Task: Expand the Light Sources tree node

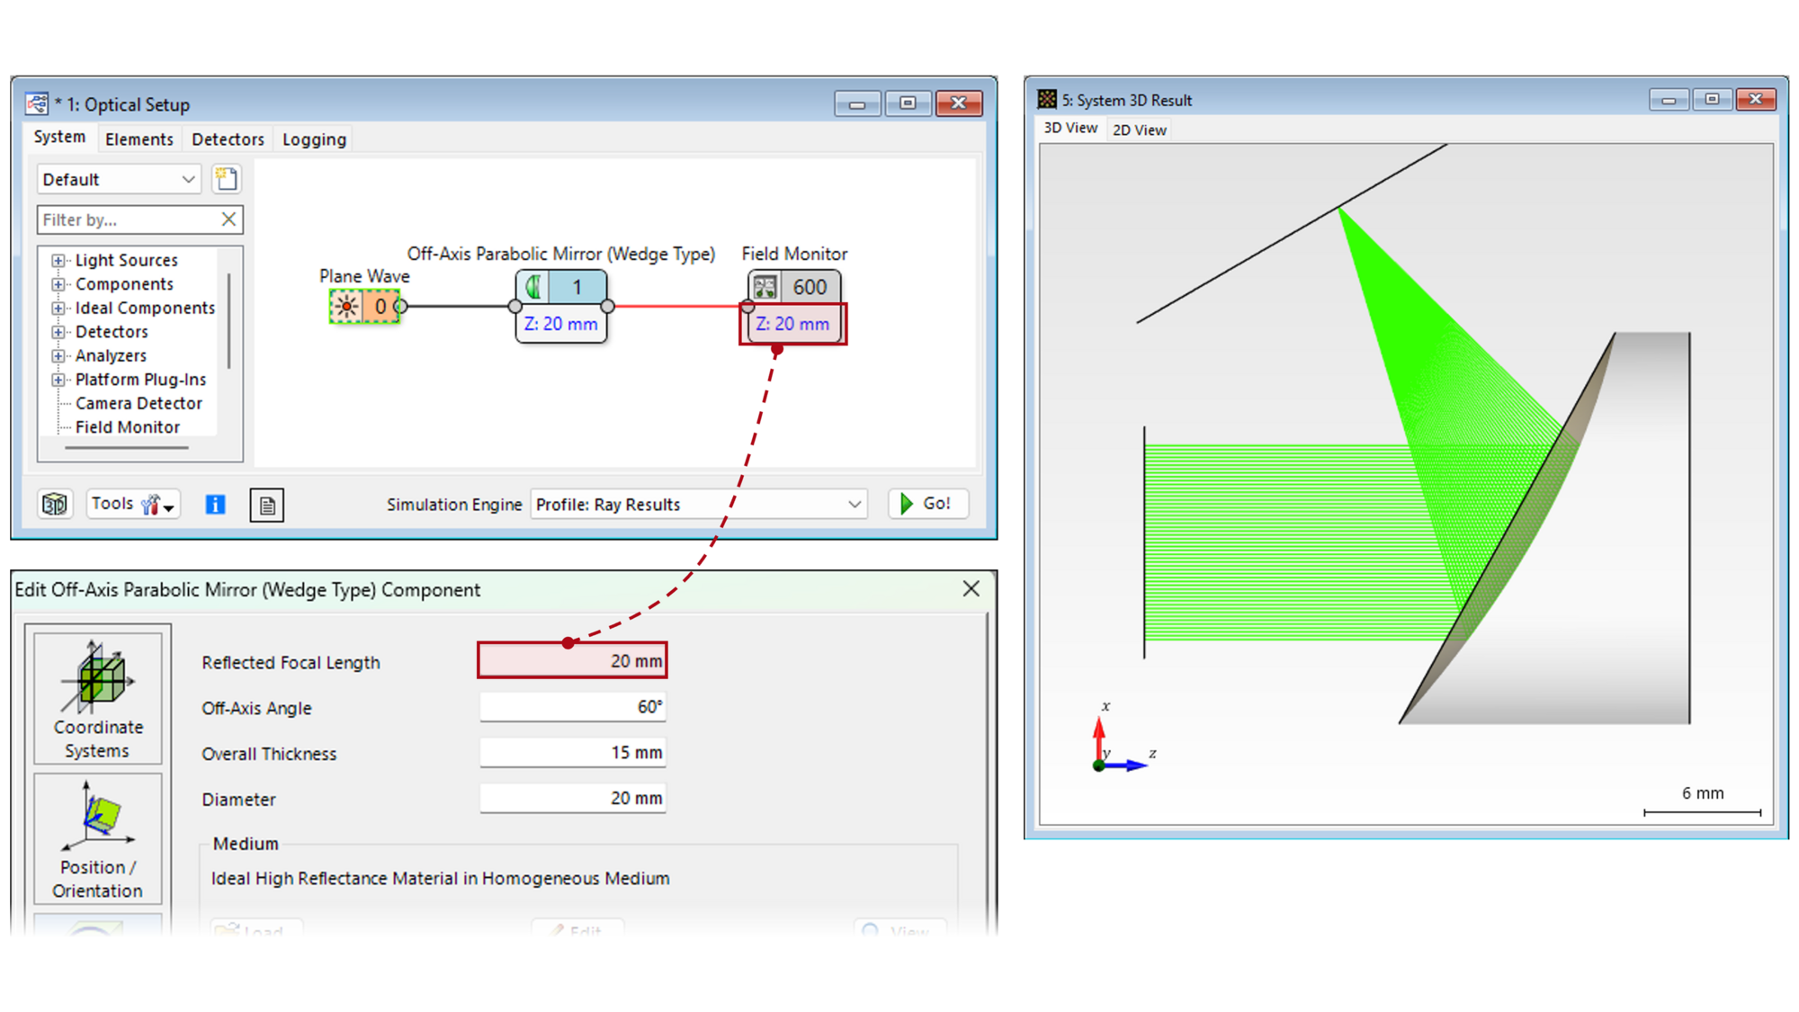Action: point(58,260)
